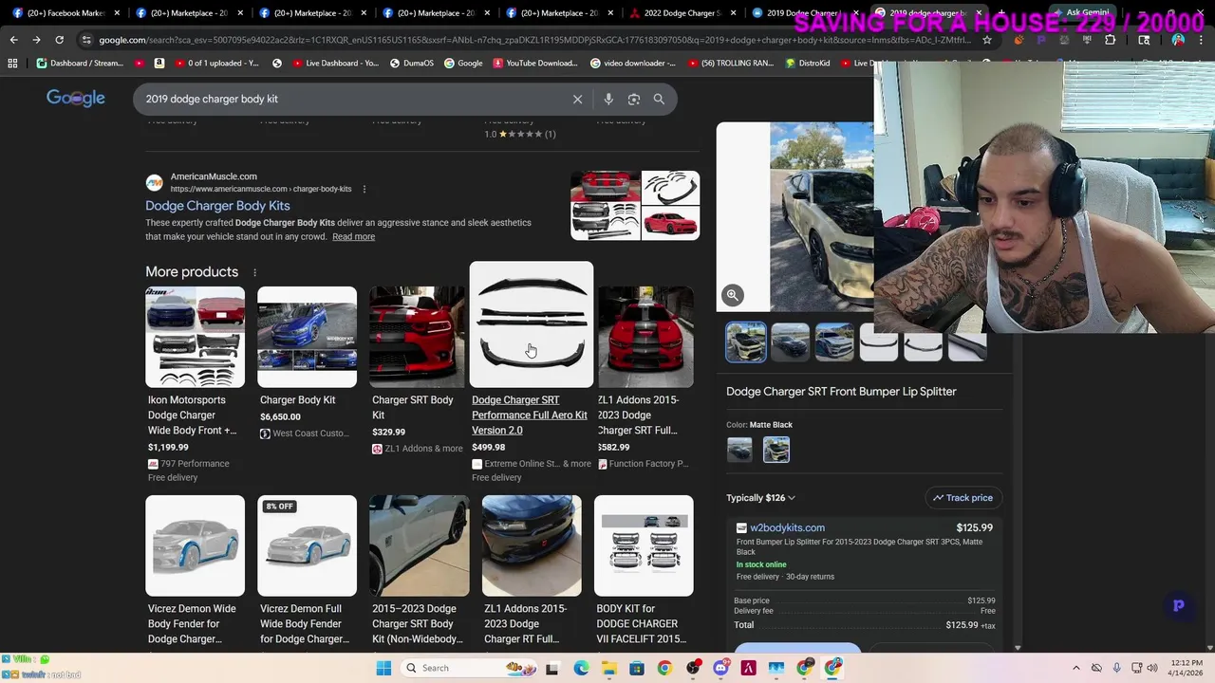Show hidden system tray icons

pyautogui.click(x=1076, y=668)
